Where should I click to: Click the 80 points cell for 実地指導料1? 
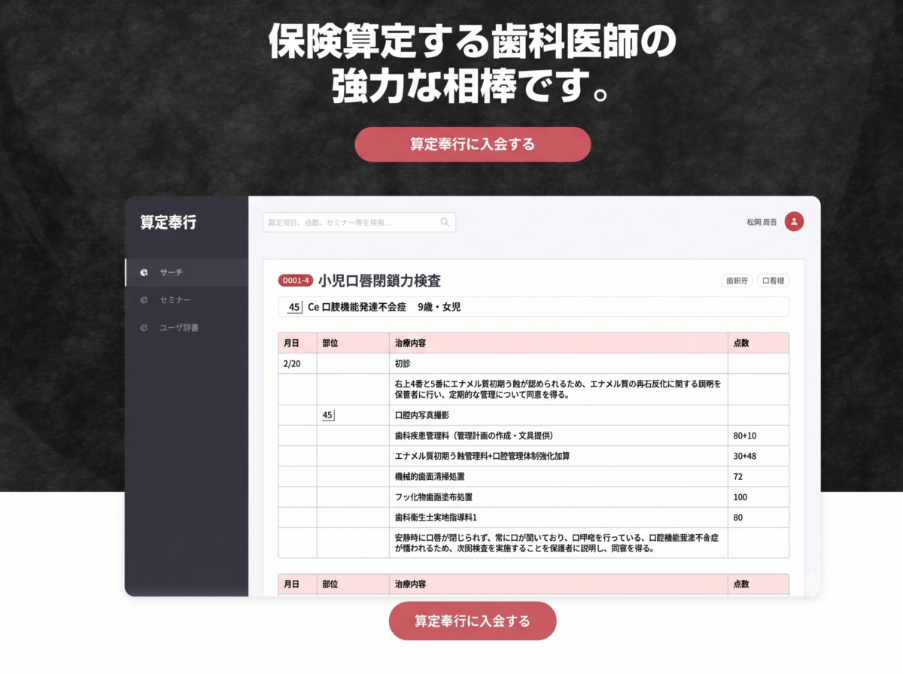click(759, 518)
